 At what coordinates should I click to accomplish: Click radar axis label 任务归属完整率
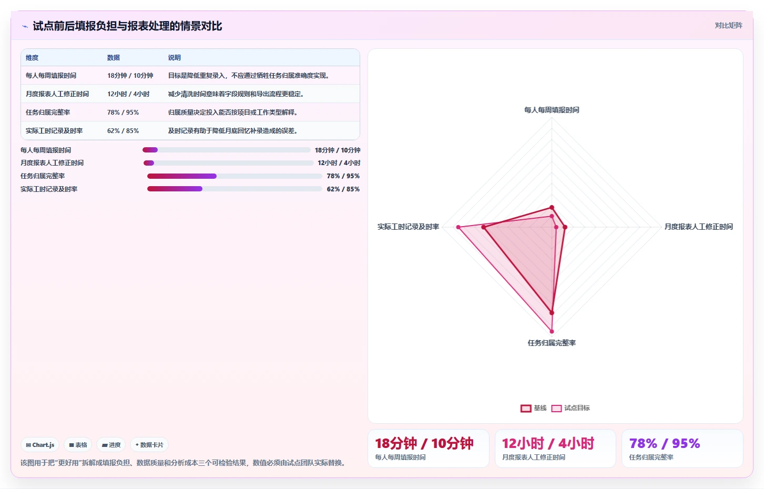[x=552, y=343]
